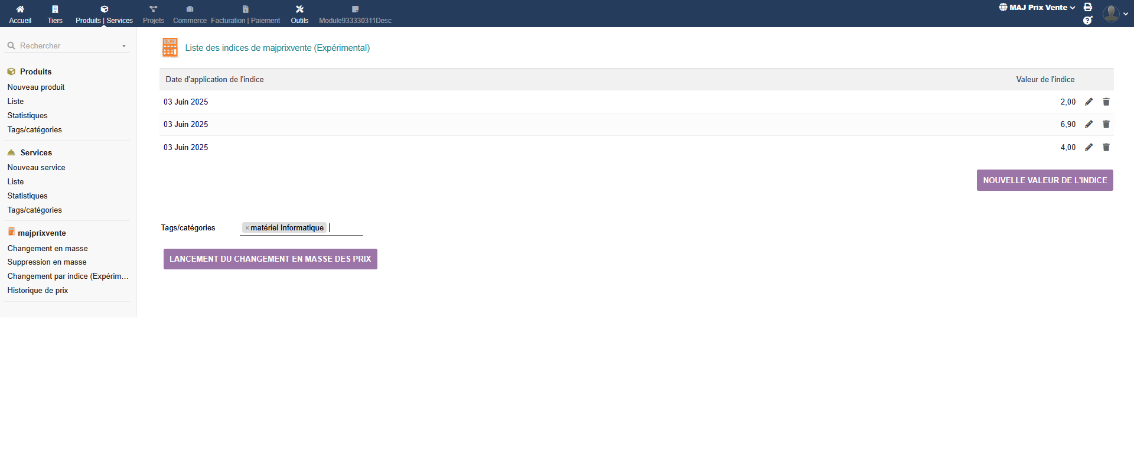Click the print icon in the top bar
The image size is (1134, 459).
point(1087,7)
